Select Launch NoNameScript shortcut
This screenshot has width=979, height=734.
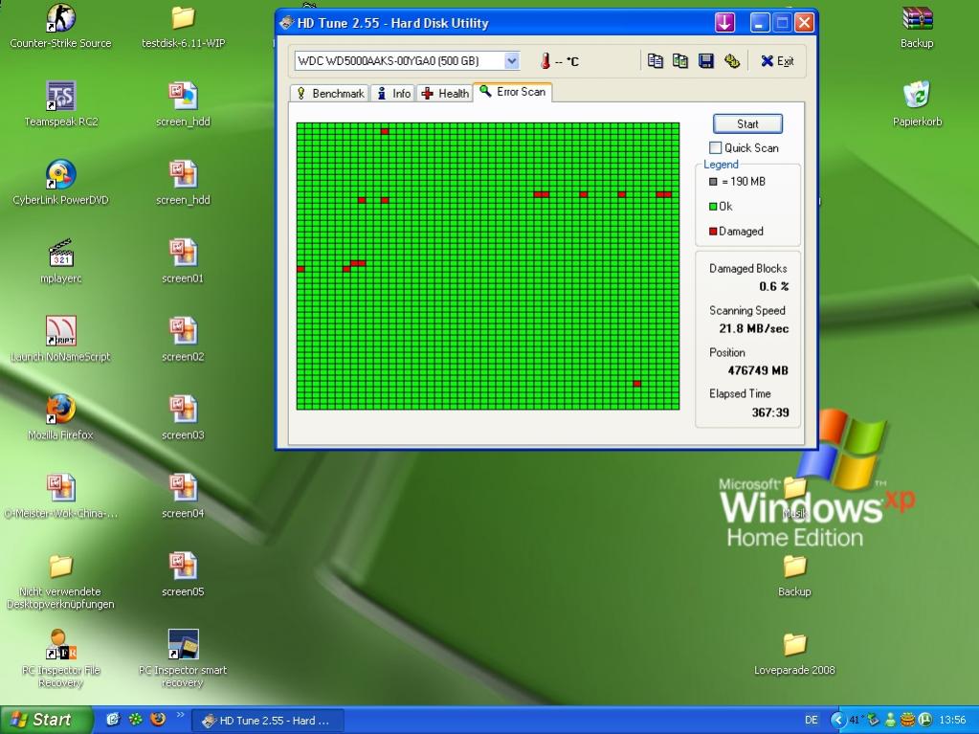coord(60,340)
